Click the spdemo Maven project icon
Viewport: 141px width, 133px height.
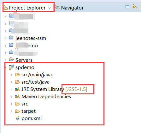[x=11, y=67]
